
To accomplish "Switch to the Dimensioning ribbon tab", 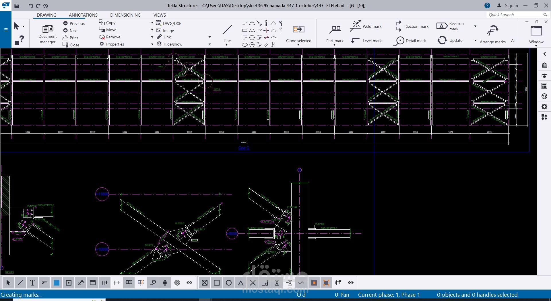I will [125, 15].
